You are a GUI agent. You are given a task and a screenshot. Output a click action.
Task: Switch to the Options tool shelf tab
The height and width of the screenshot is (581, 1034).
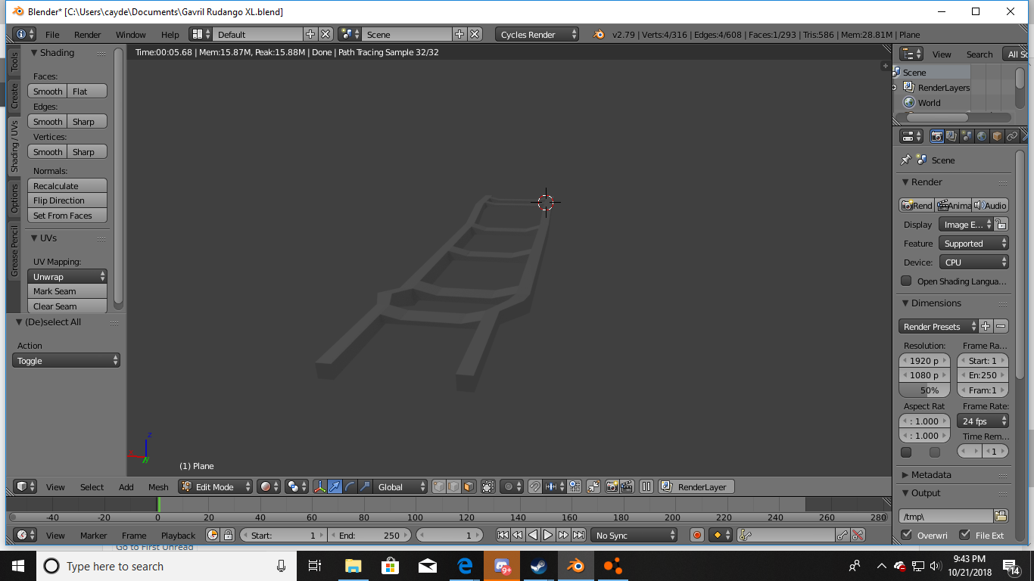pyautogui.click(x=14, y=198)
